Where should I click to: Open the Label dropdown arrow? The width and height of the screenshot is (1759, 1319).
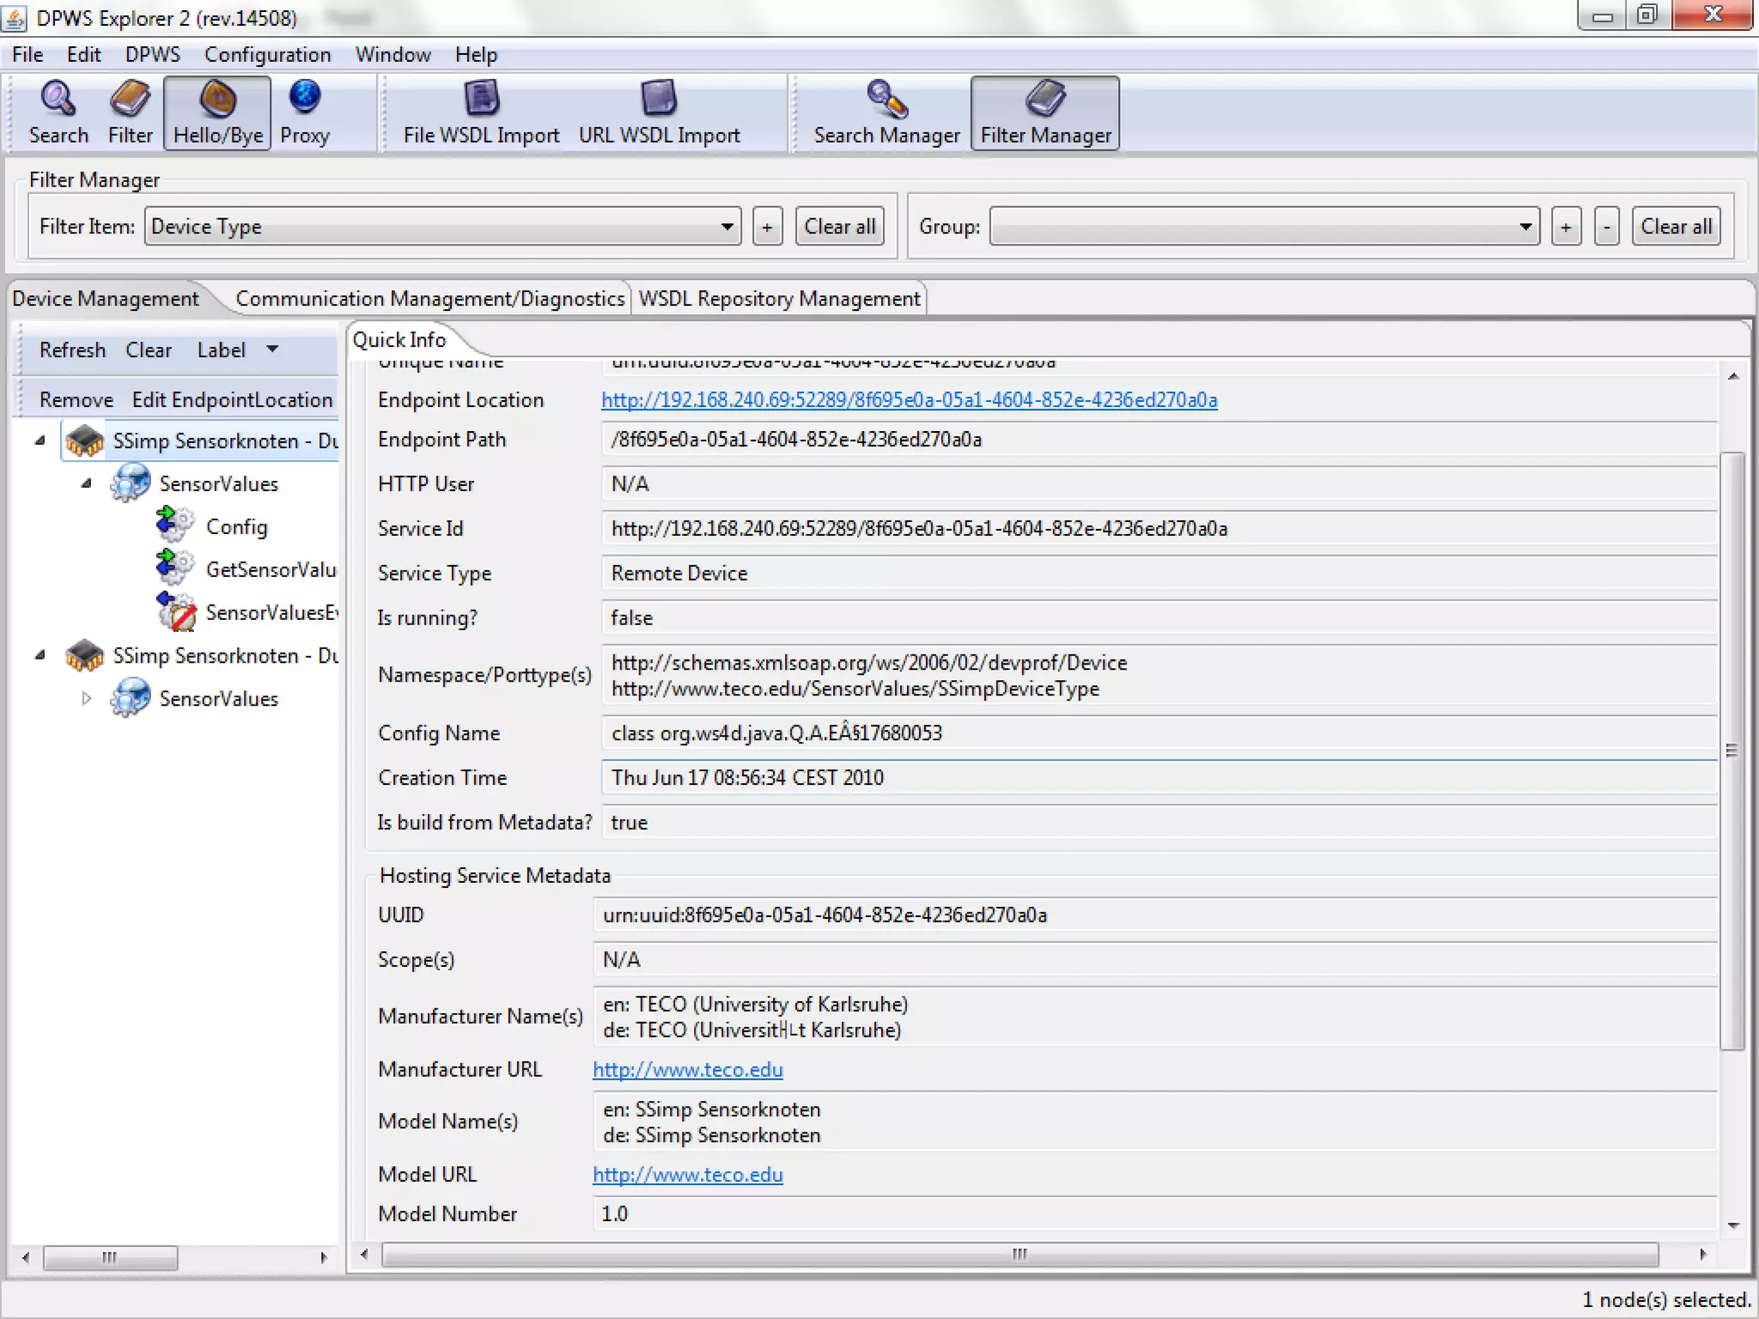click(272, 350)
